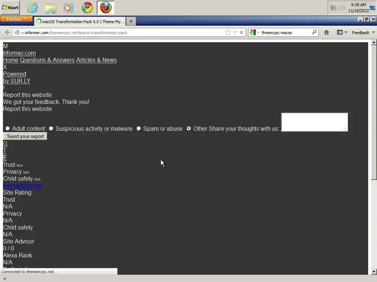The image size is (377, 282).
Task: Open Internet Explorer from the taskbar
Action: pyautogui.click(x=32, y=8)
